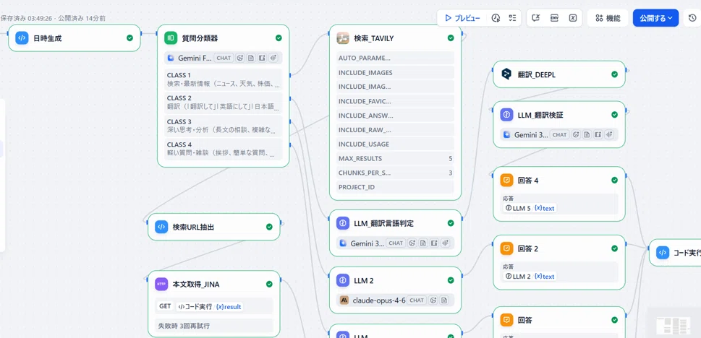Viewport: 701px width, 338px height.
Task: Click the 回答 2 answer node icon
Action: [x=506, y=248]
